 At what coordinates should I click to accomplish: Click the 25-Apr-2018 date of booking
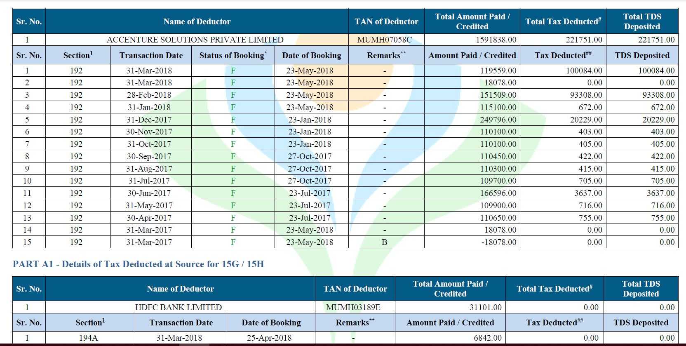(x=269, y=338)
